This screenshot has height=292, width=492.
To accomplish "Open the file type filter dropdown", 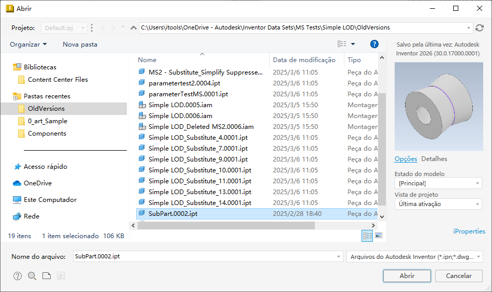I will click(414, 257).
